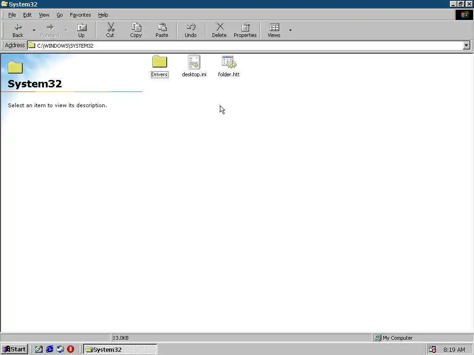
Task: Go back with the Back toolbar button
Action: [x=18, y=30]
